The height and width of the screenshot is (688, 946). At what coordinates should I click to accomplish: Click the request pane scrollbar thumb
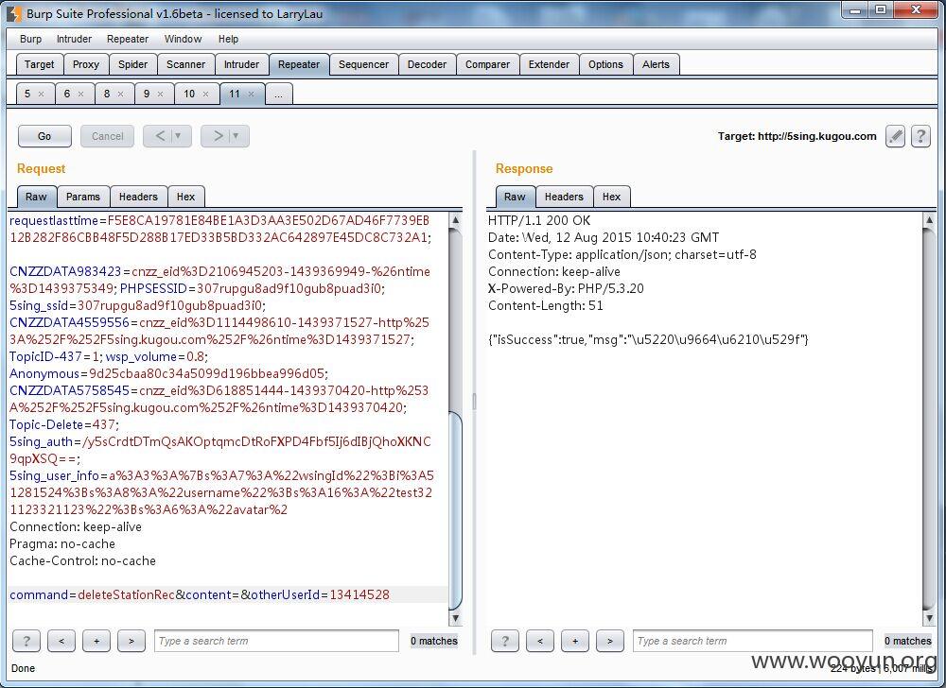tap(456, 509)
